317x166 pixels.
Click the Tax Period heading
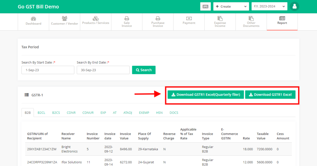pos(30,47)
